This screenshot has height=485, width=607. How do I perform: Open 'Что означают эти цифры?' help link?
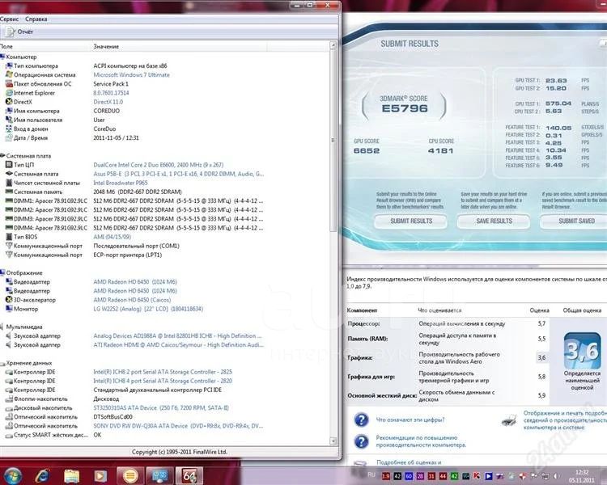410,420
